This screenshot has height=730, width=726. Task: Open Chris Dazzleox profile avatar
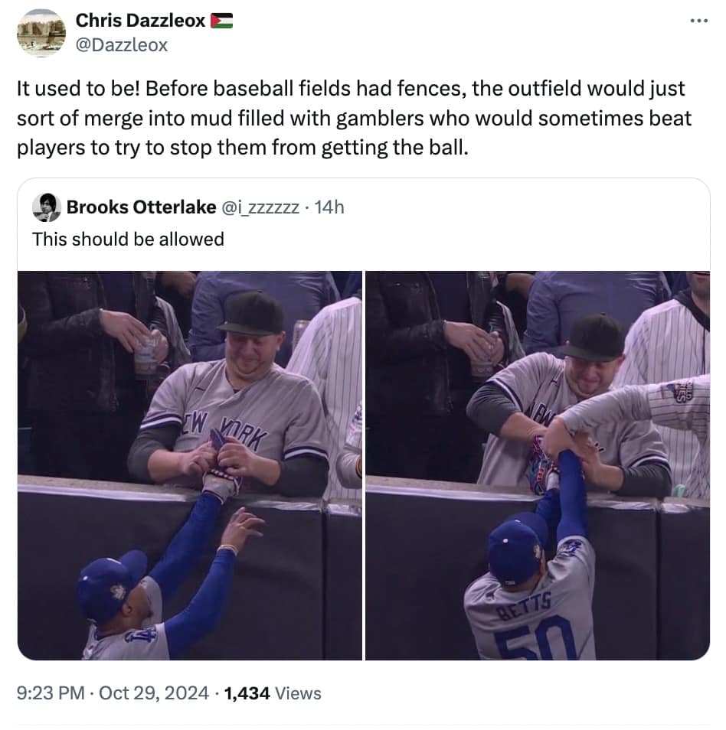coord(41,33)
